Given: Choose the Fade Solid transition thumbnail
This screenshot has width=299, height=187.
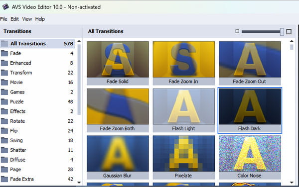Looking at the screenshot, I should click(118, 63).
